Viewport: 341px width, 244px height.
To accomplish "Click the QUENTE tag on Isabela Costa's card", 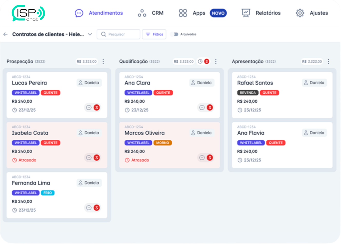I will tap(51, 143).
